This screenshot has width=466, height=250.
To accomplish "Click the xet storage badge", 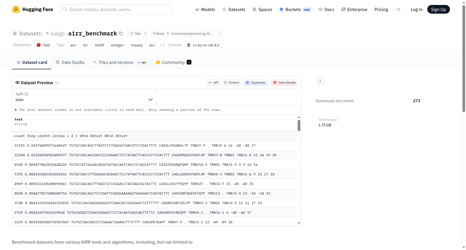I will pyautogui.click(x=142, y=62).
